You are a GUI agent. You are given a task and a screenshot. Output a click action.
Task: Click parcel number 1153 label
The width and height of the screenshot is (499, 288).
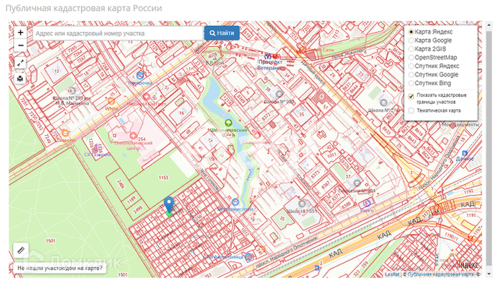pos(163,178)
